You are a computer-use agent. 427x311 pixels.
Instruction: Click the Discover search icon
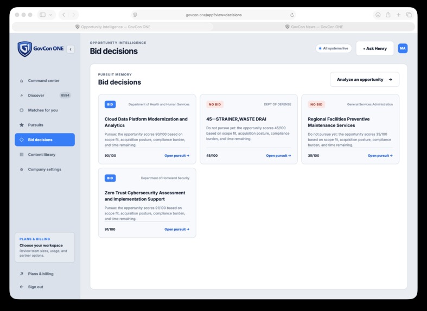[22, 96]
